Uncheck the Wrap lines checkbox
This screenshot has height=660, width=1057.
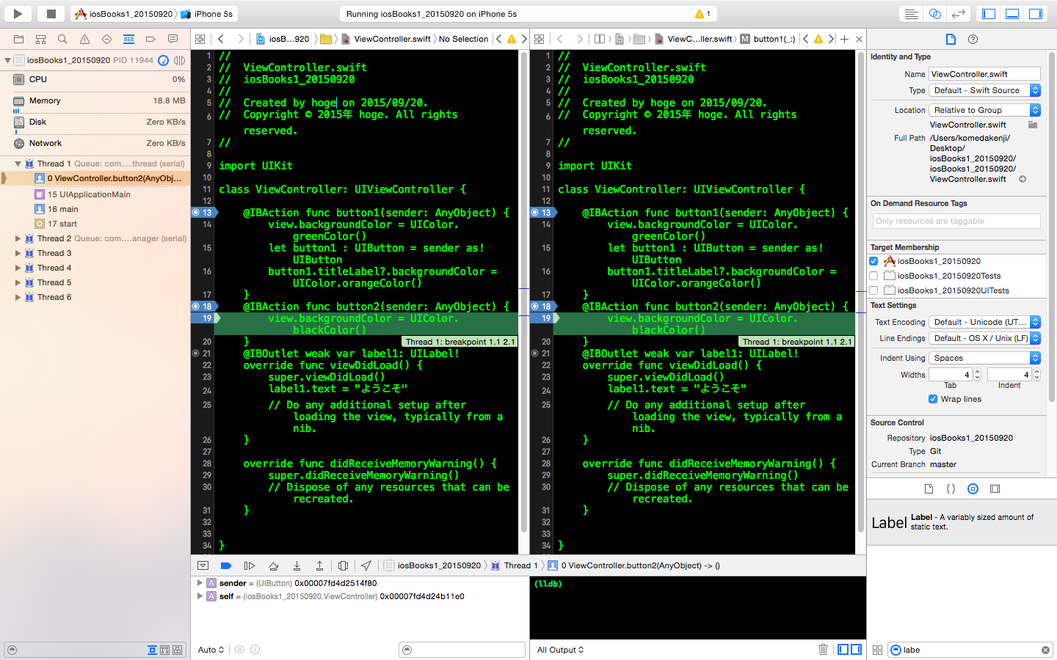point(933,399)
